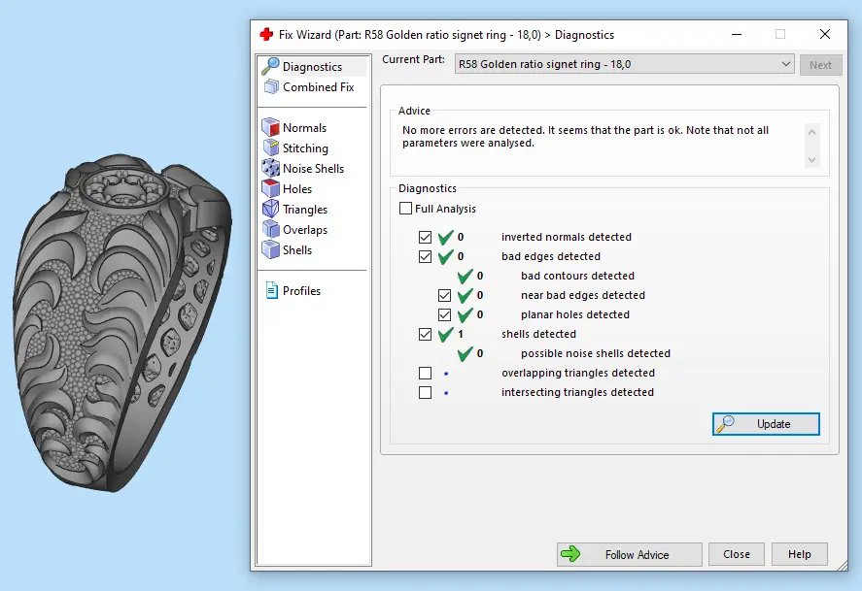Viewport: 862px width, 591px height.
Task: Click the Normals cube icon
Action: (x=270, y=127)
